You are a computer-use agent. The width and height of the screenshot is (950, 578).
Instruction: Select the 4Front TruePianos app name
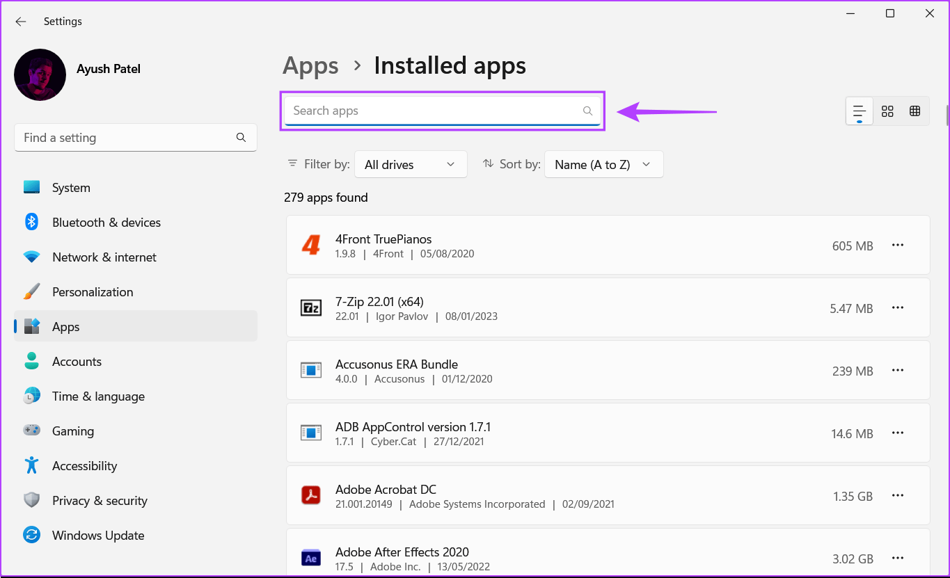pos(383,239)
